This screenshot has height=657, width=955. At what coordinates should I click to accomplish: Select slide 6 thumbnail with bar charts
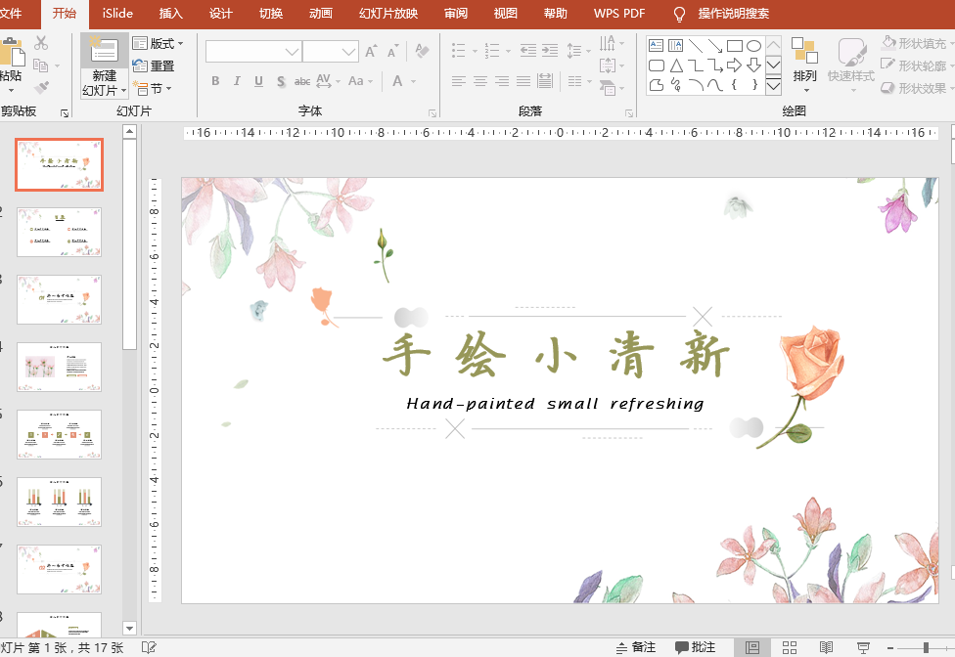coord(59,502)
